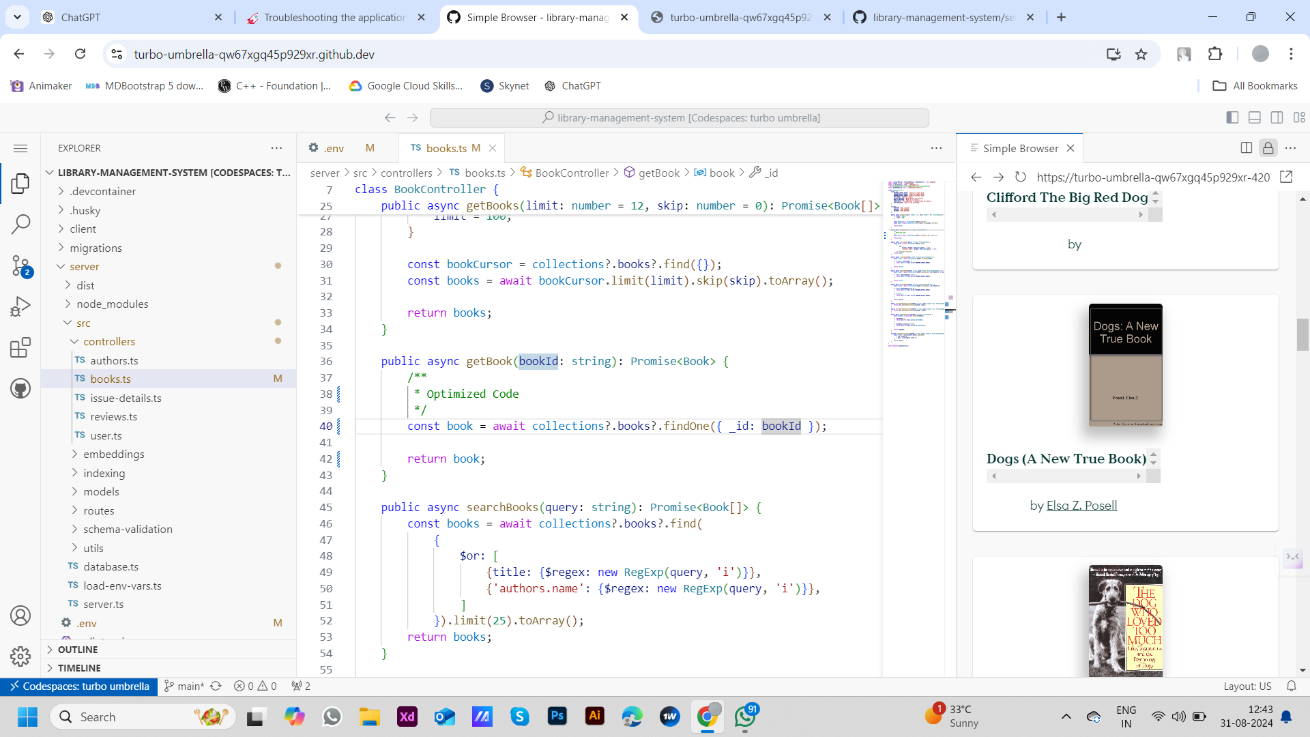
Task: Click the Simple Browser vertical scrollbar
Action: (1302, 334)
